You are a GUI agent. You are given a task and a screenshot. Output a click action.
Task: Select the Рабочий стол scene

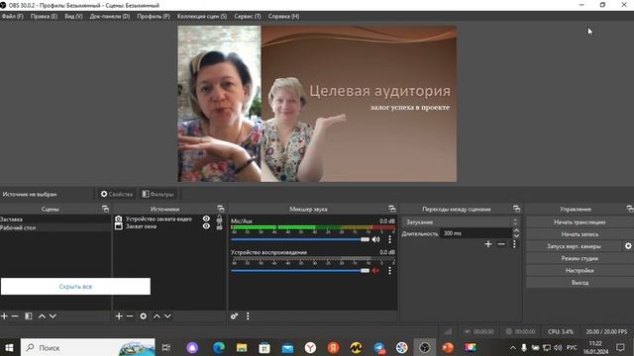click(55, 227)
